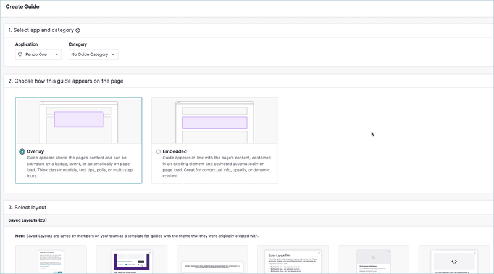Open the No Guide Category dropdown
494x274 pixels.
93,55
